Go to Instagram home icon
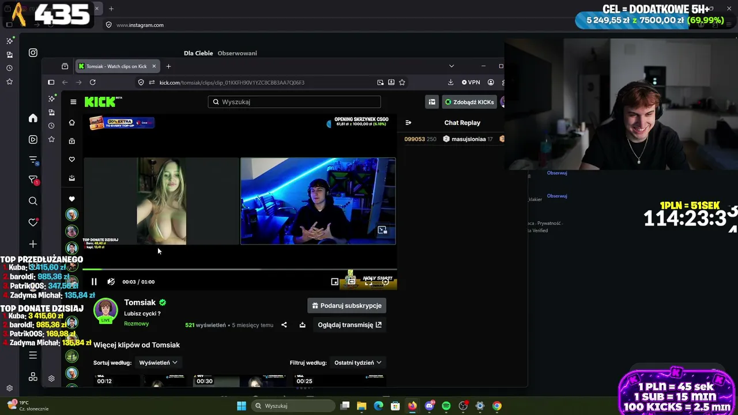Viewport: 738px width, 415px height. (33, 118)
